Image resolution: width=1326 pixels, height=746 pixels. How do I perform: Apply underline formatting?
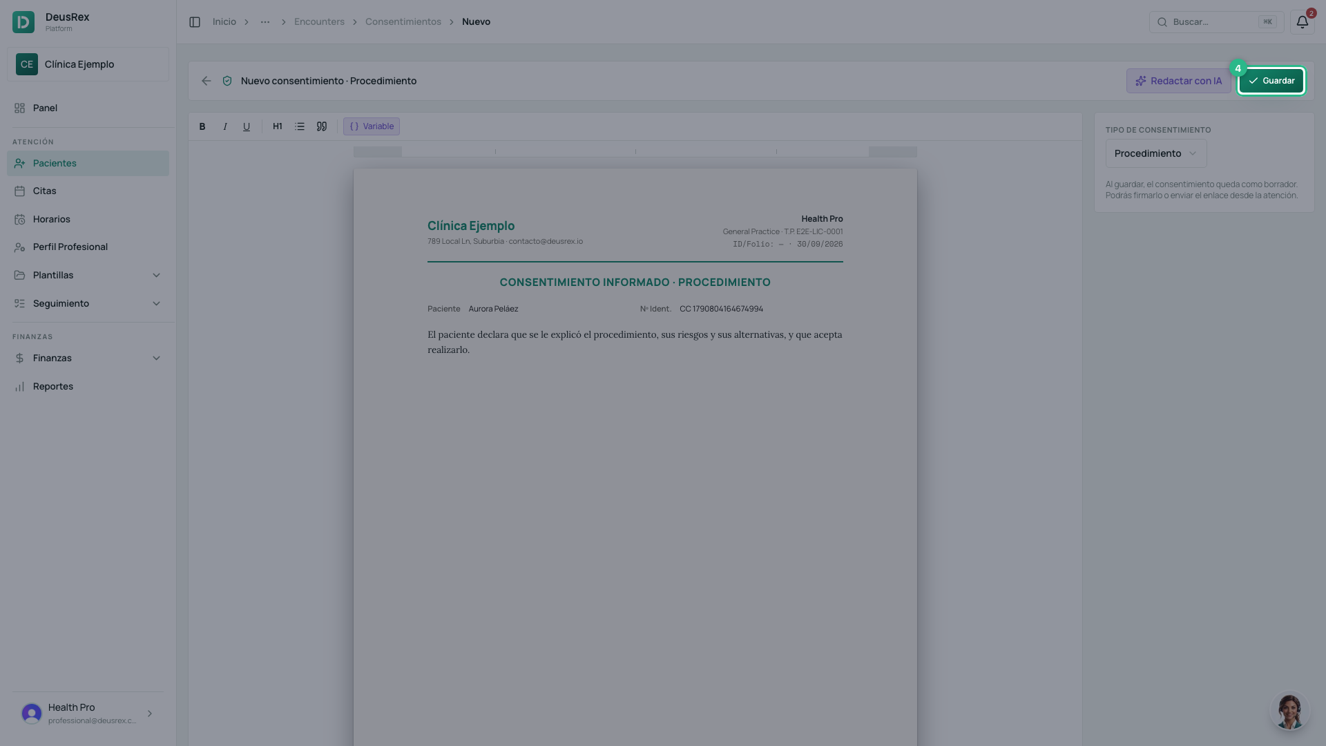247,126
